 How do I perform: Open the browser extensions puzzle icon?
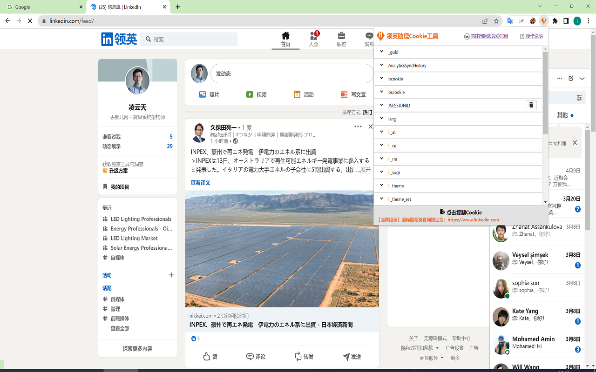[555, 20]
